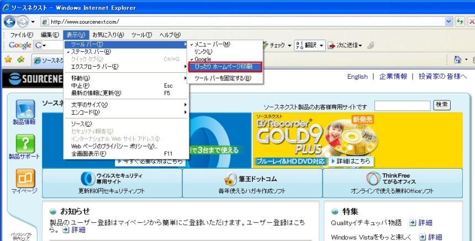Click the Google toolbar logo
This screenshot has width=475, height=241.
coord(20,45)
